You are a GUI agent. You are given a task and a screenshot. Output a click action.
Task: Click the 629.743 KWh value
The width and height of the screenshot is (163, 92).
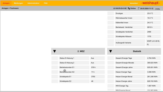click(152, 81)
